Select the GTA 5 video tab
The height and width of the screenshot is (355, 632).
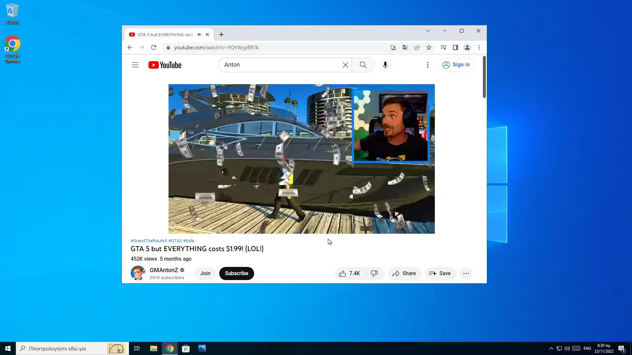(x=165, y=35)
